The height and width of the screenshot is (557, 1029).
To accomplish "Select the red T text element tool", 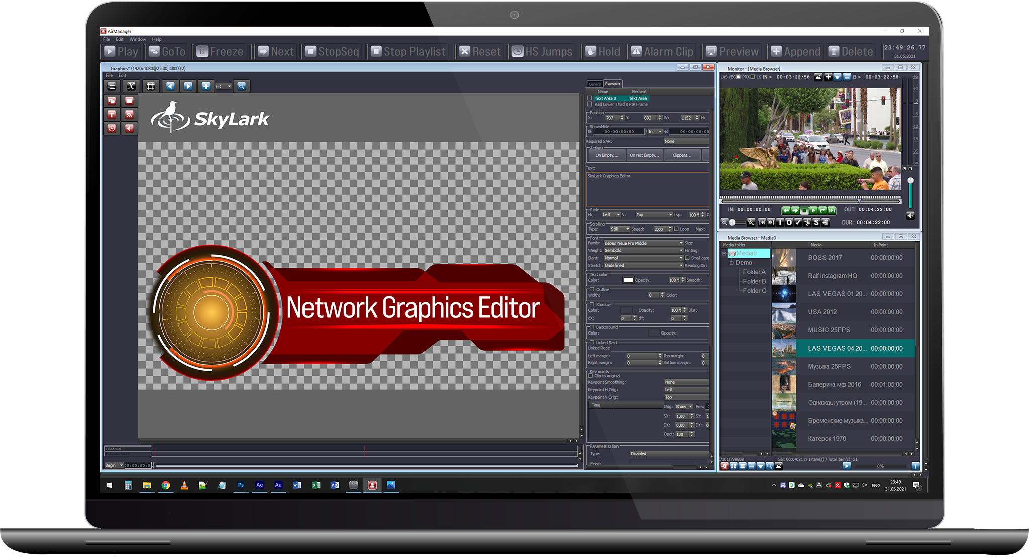I will click(112, 115).
